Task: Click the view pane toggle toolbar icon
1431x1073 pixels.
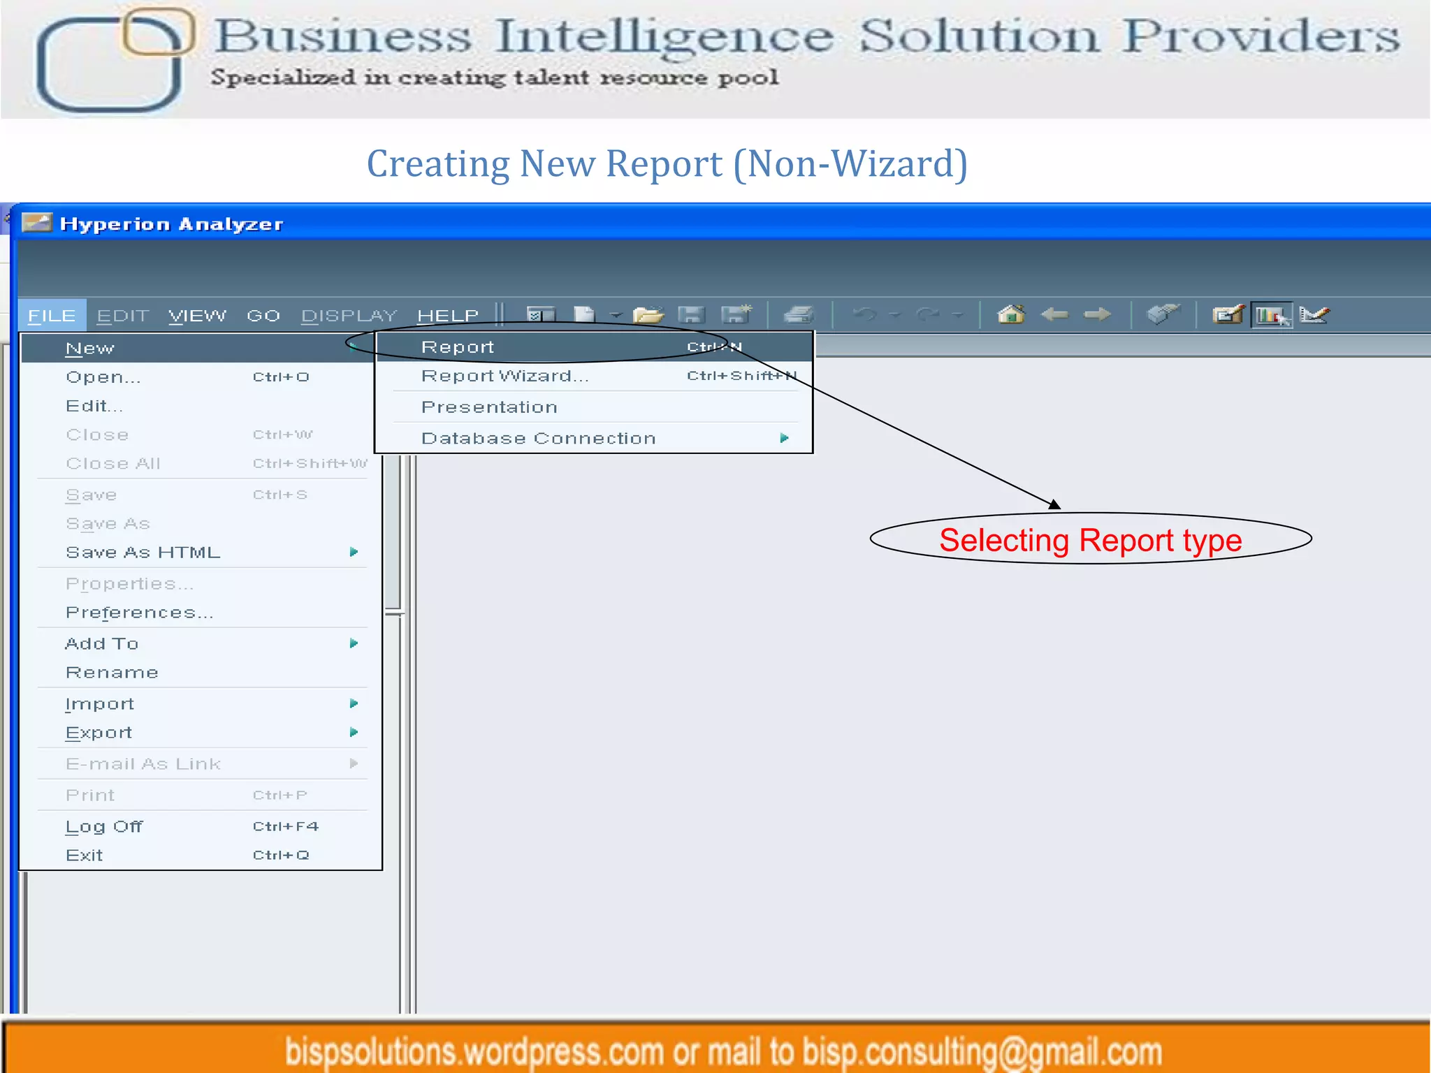Action: coord(540,315)
